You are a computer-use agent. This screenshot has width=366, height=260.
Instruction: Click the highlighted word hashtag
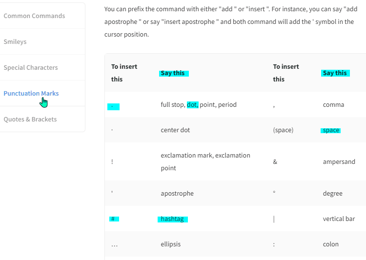(x=172, y=219)
